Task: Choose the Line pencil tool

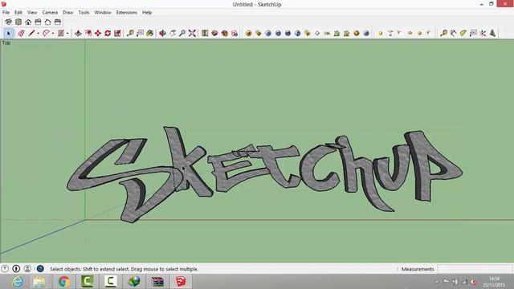Action: [x=31, y=33]
